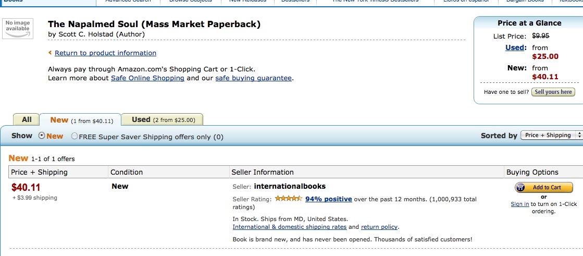Switch to the All offers tab

pos(27,119)
